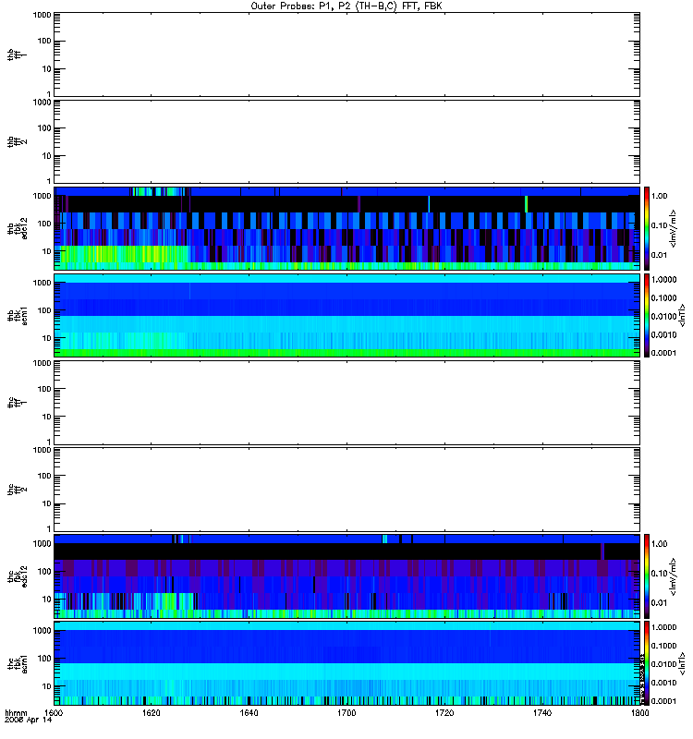This screenshot has height=739, width=693.
Task: Click the thc fbk scm1 spectrogram panel
Action: tap(346, 663)
